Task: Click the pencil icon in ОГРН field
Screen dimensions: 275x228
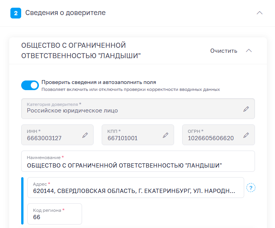Action: point(246,135)
